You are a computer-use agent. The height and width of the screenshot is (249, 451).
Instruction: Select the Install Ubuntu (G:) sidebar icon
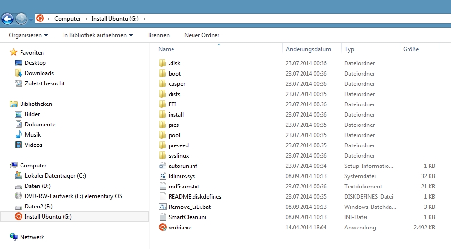pyautogui.click(x=19, y=216)
